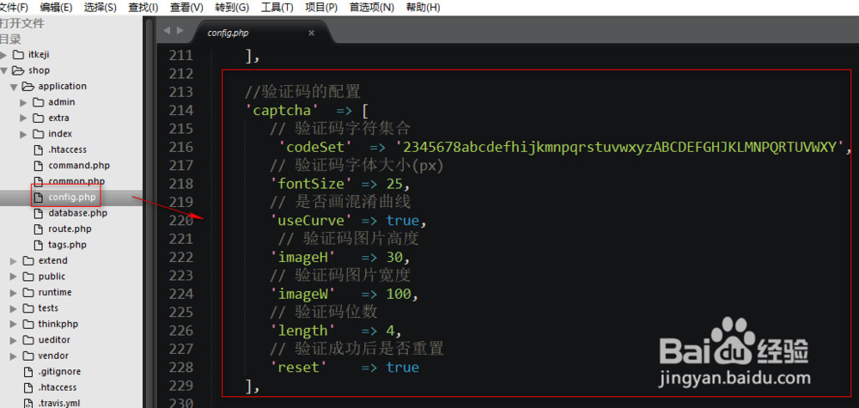Click the file icon beside tags.php
Viewport: 859px width, 408px height.
point(38,245)
